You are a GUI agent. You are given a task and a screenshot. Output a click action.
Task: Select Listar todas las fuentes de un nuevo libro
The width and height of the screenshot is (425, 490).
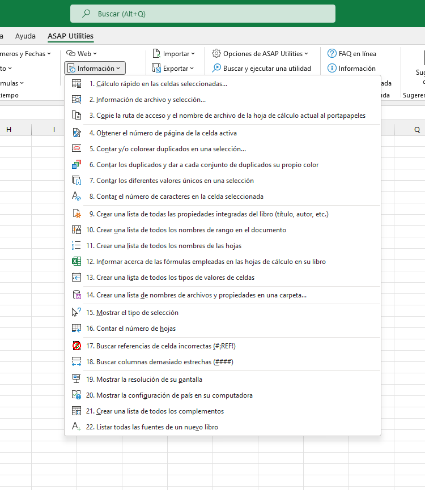(223, 427)
